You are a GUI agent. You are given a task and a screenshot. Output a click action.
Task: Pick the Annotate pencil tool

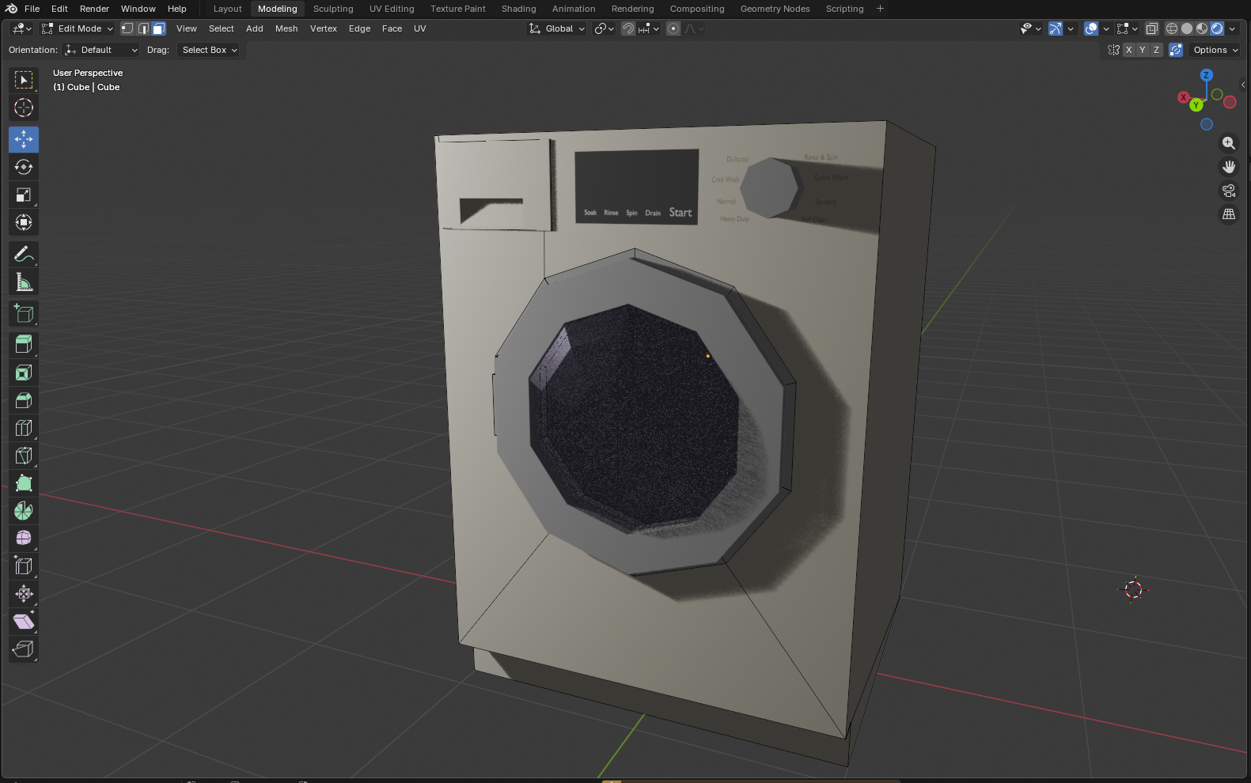pyautogui.click(x=24, y=254)
